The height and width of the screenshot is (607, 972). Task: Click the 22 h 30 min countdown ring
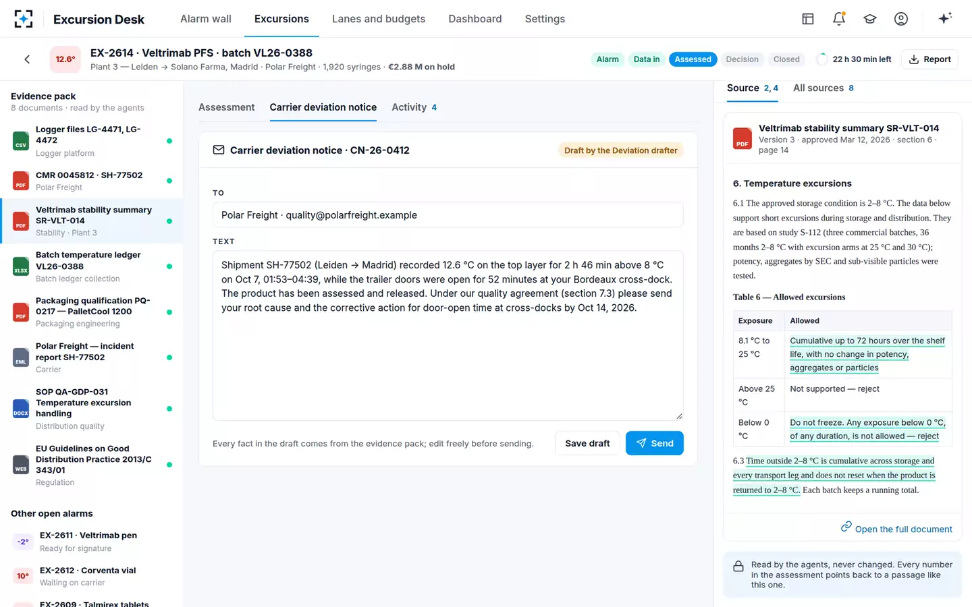(821, 59)
